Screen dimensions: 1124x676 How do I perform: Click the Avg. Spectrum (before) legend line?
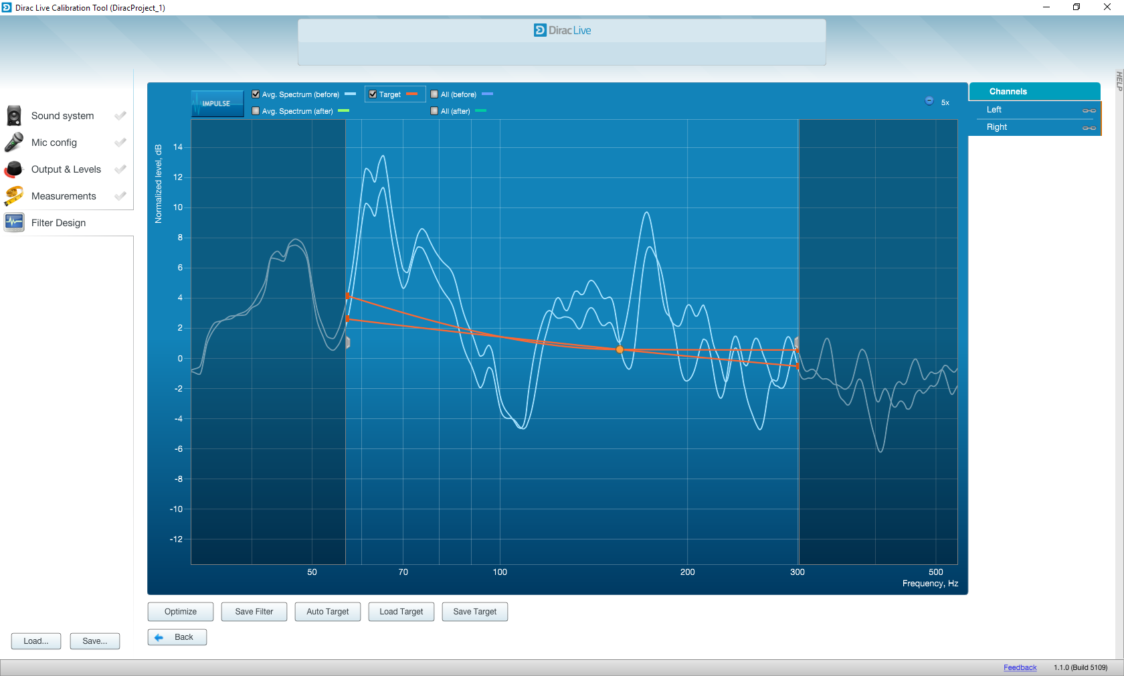pos(351,94)
